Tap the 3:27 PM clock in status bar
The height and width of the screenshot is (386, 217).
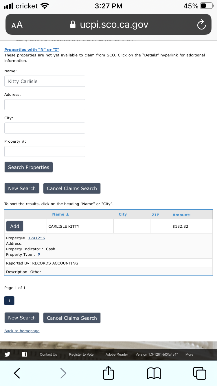[108, 6]
